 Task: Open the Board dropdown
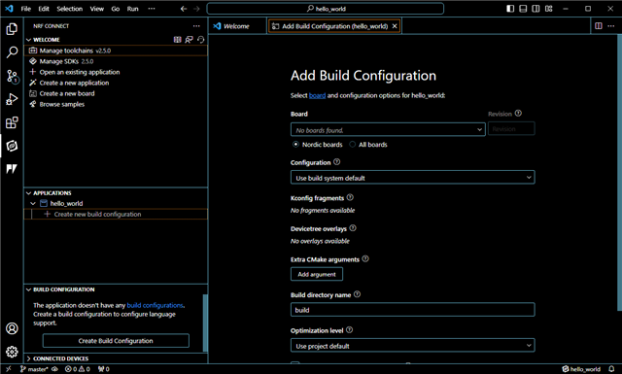(x=388, y=130)
